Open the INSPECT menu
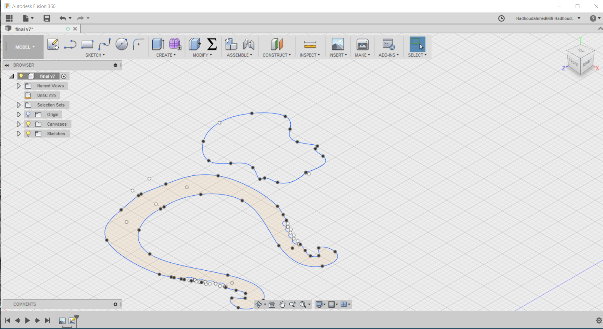The height and width of the screenshot is (329, 603). point(310,55)
